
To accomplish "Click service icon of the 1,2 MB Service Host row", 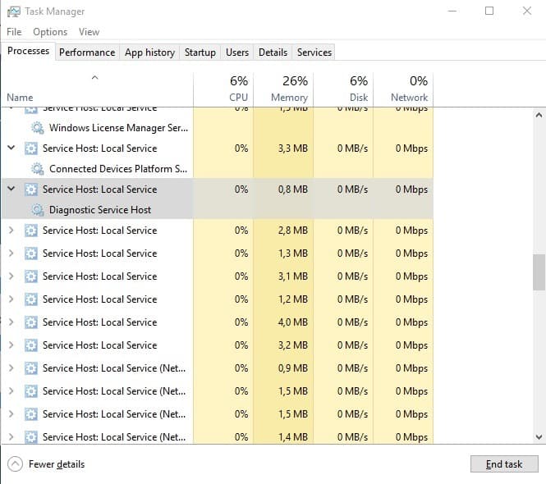I will click(x=31, y=299).
